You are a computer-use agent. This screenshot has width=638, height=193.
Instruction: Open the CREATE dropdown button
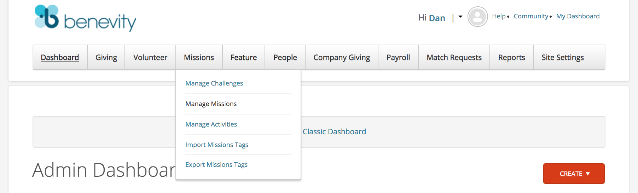(x=574, y=174)
